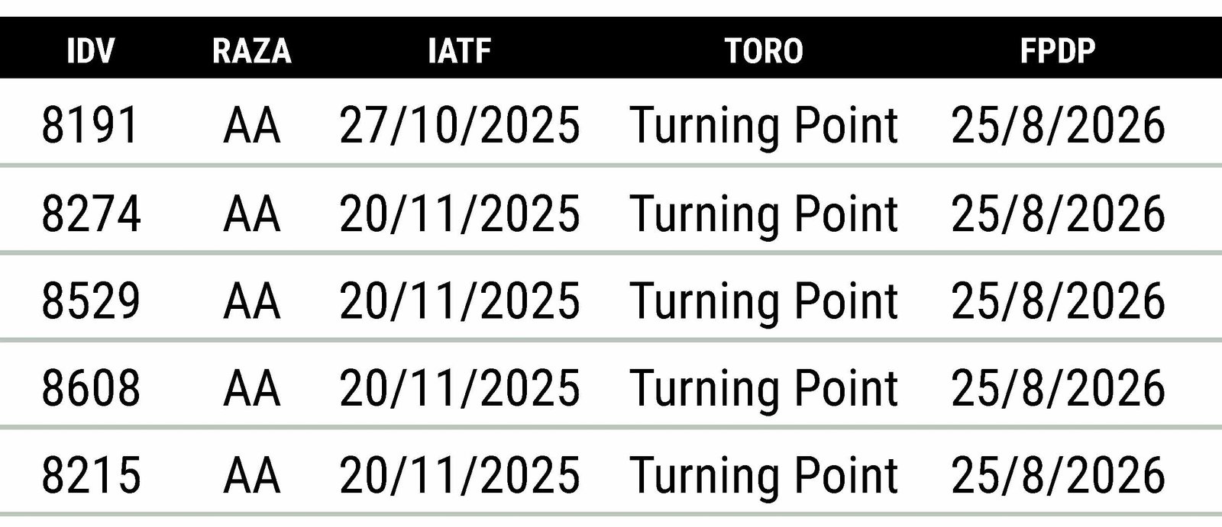
Task: Click the IATF column header
Action: [459, 51]
